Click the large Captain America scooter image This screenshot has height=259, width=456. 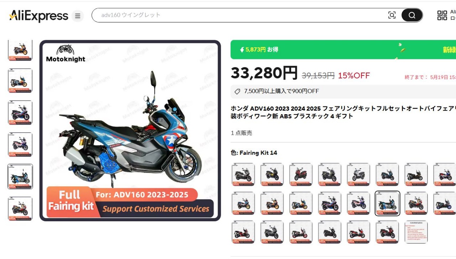point(130,131)
